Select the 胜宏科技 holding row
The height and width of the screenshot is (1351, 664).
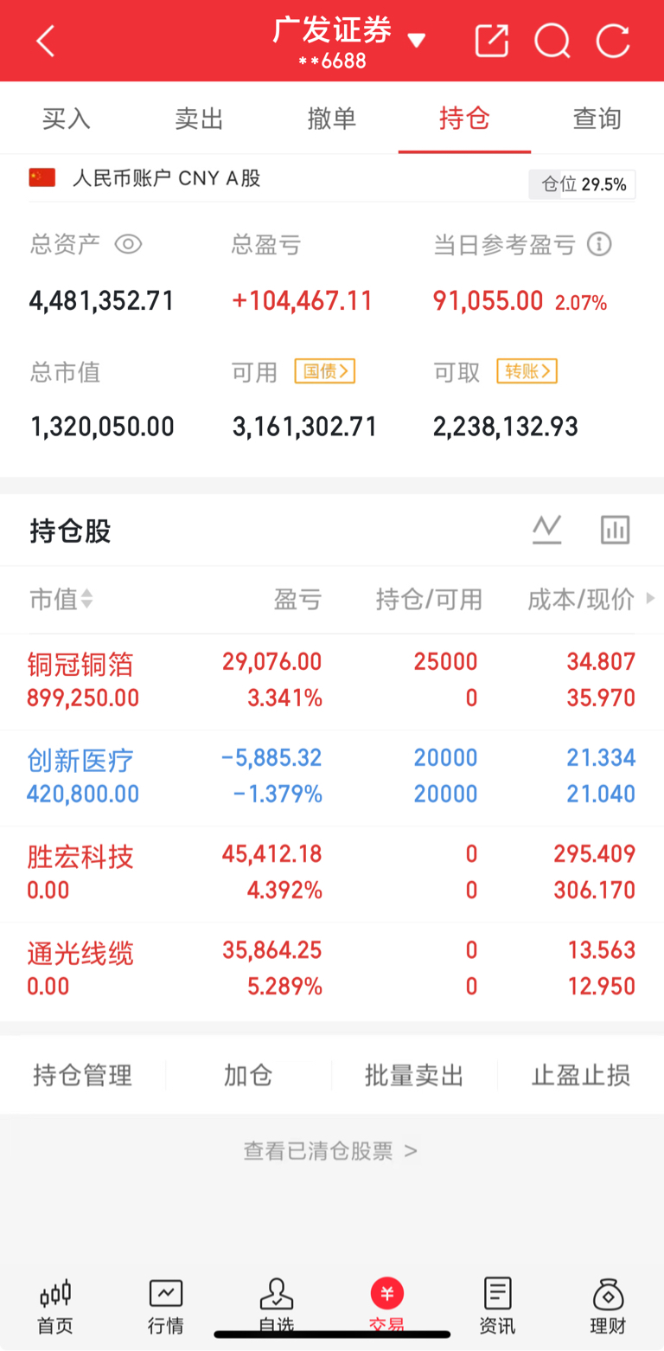tap(332, 873)
